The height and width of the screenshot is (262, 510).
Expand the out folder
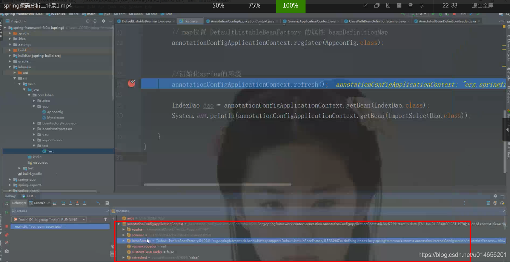tap(15, 73)
